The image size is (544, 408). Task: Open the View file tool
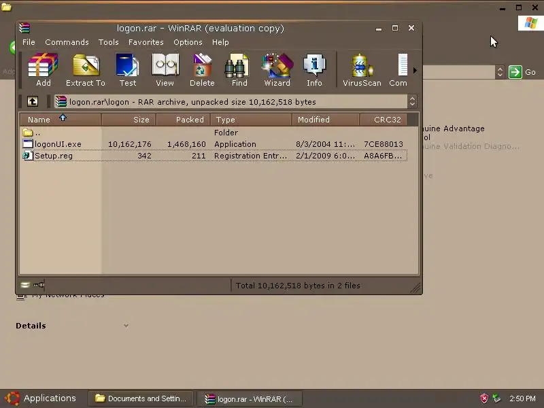click(165, 70)
